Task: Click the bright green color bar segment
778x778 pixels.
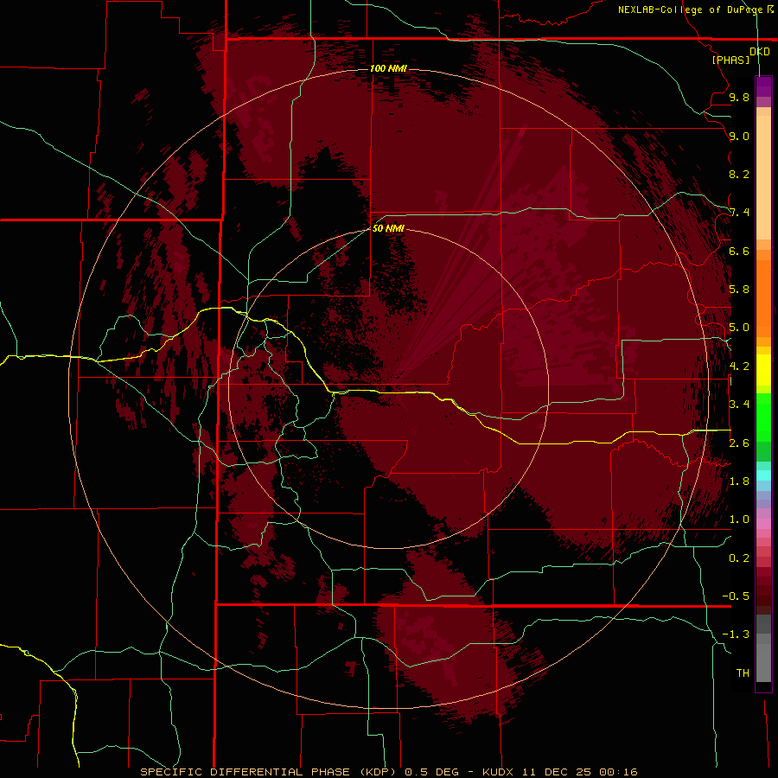Action: point(763,417)
